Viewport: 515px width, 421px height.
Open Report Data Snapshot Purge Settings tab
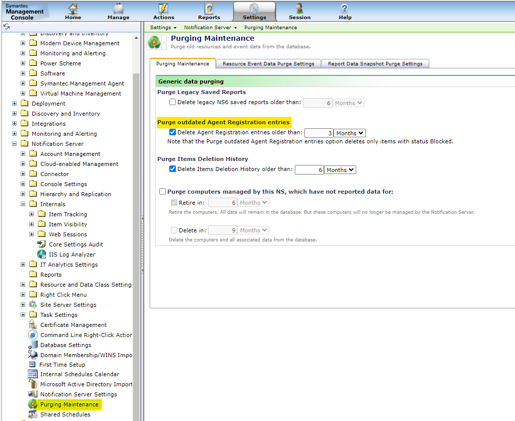[x=375, y=64]
